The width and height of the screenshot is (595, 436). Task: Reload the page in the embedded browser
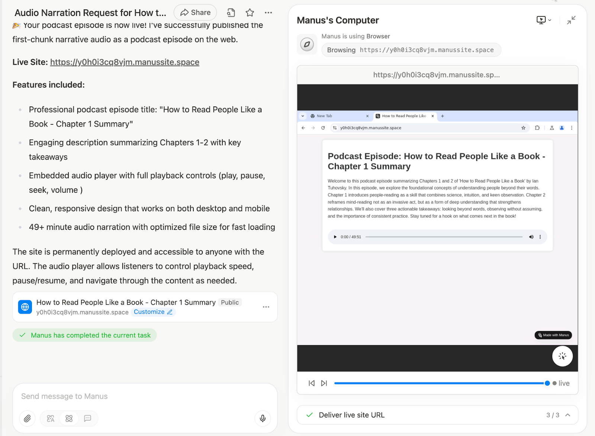pyautogui.click(x=323, y=128)
